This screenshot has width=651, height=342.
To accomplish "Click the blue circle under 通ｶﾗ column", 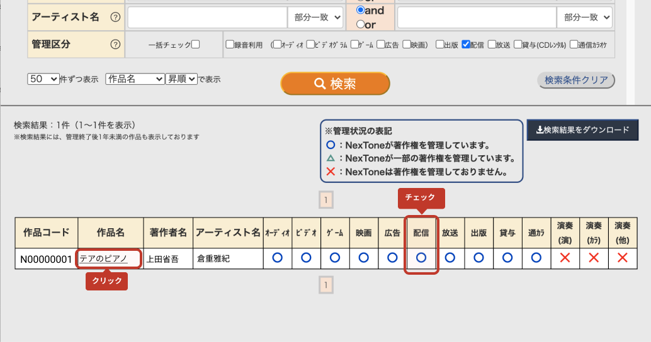I will [x=536, y=258].
